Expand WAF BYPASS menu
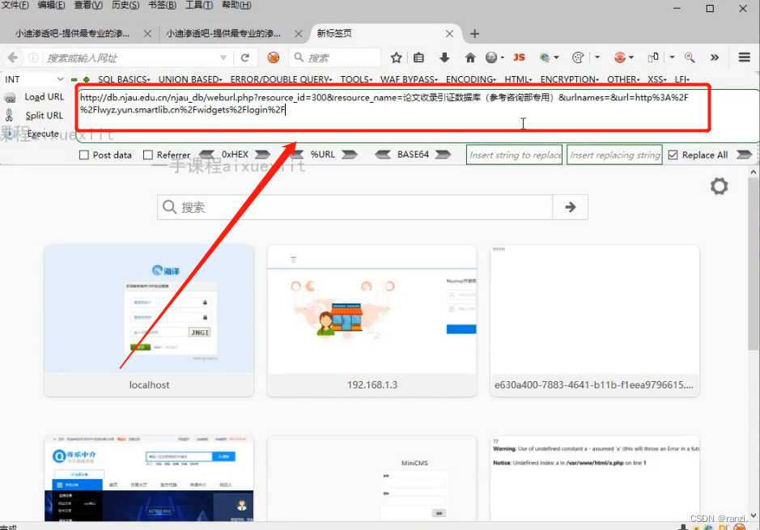The image size is (760, 530). [409, 79]
